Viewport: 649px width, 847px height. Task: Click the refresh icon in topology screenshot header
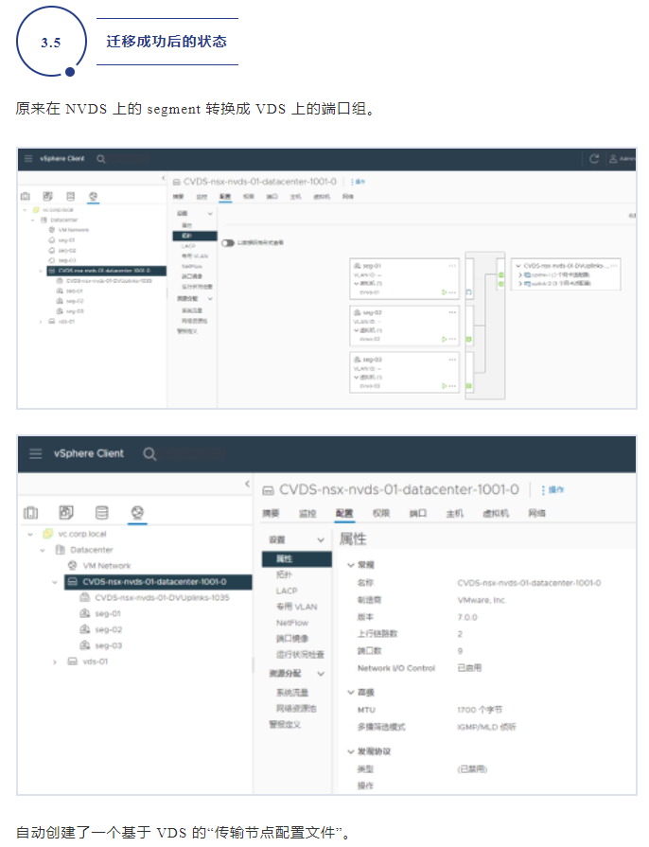594,159
